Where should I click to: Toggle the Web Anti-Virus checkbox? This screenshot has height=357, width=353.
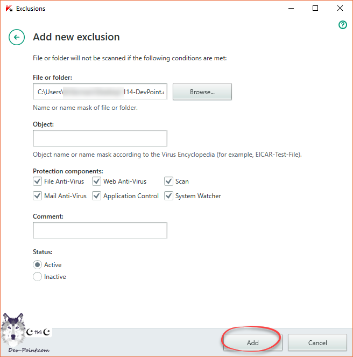96,181
